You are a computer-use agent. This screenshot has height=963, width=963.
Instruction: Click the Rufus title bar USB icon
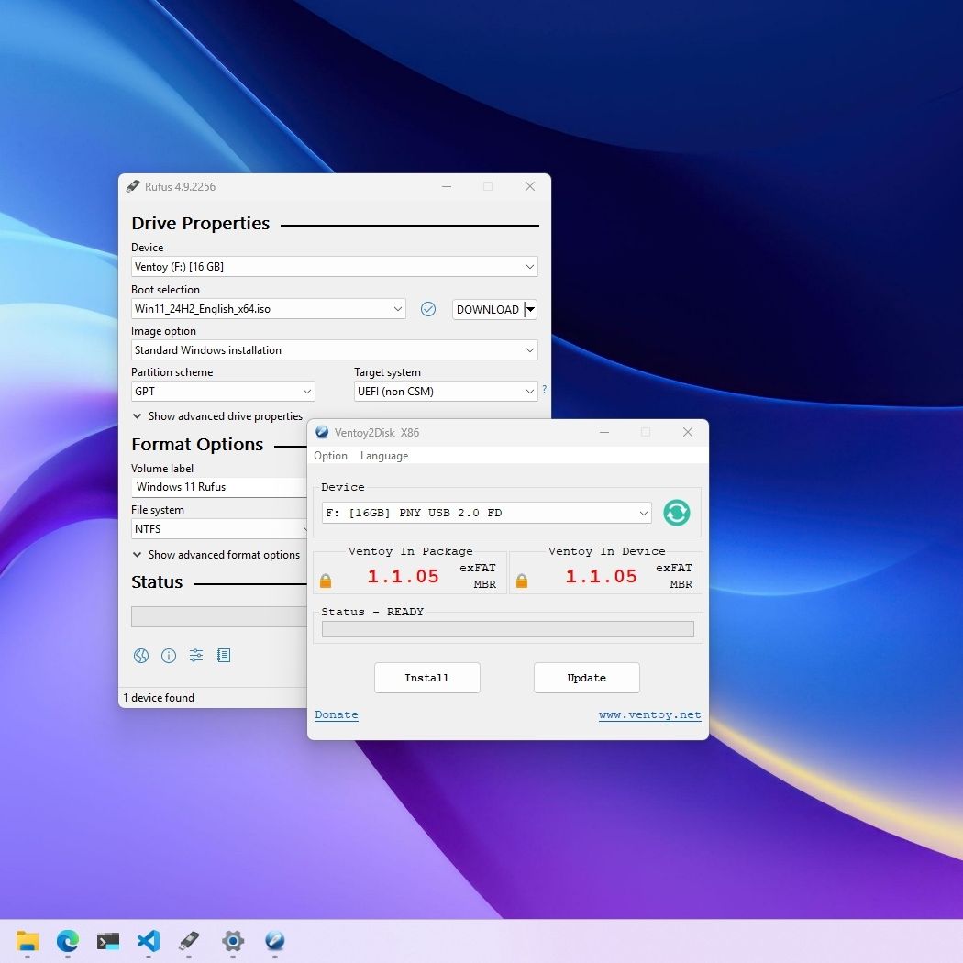(133, 186)
